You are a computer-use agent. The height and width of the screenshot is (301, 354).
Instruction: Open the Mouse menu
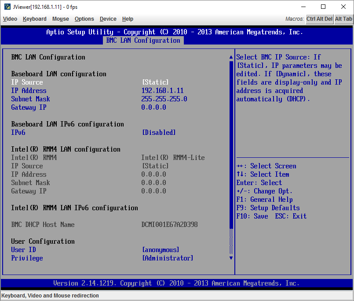click(x=60, y=19)
